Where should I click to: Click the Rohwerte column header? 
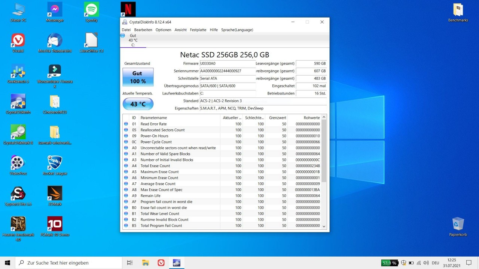click(x=304, y=118)
